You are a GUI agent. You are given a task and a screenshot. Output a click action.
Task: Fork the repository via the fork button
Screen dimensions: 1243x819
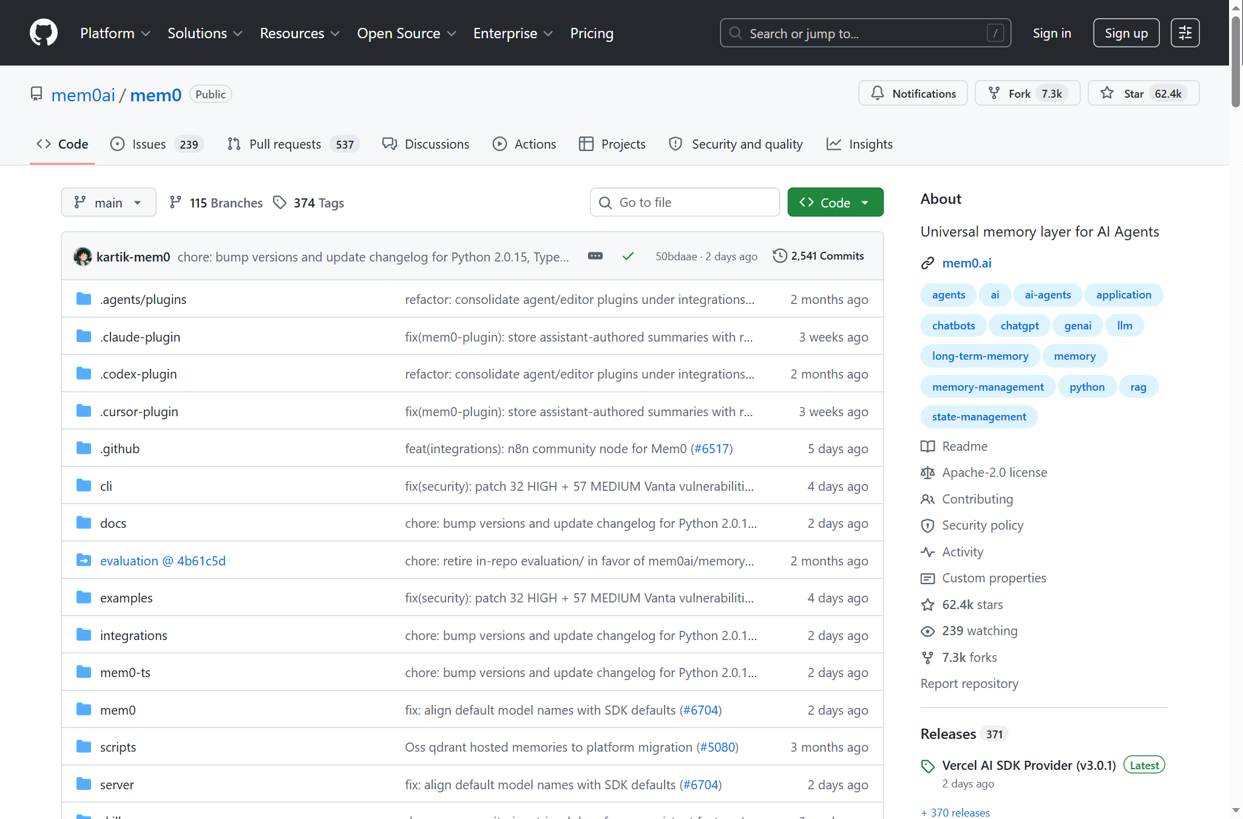[1028, 93]
